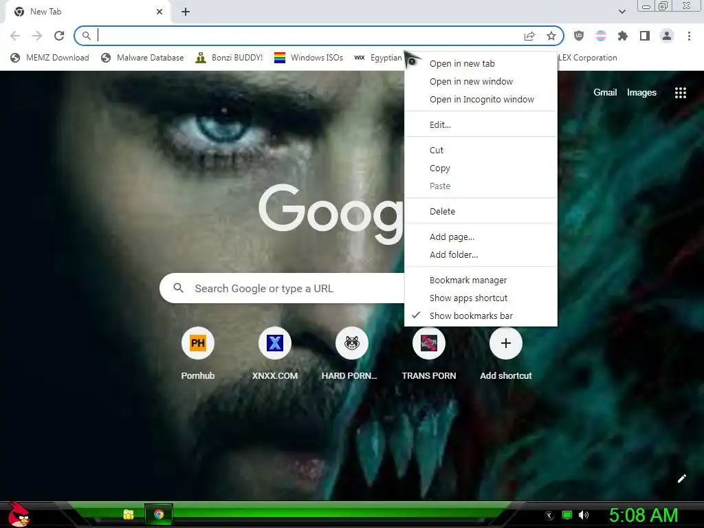Select Open in new window

pos(481,82)
